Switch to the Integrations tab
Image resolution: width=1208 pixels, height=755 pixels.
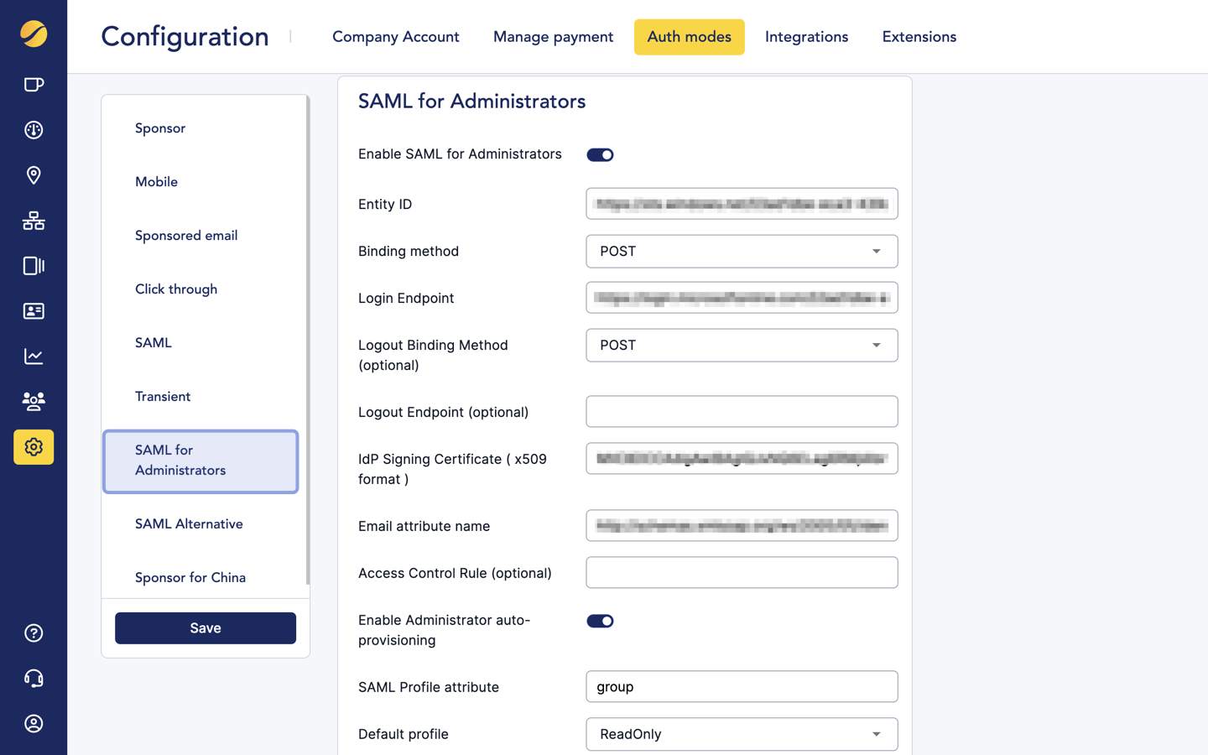coord(806,37)
